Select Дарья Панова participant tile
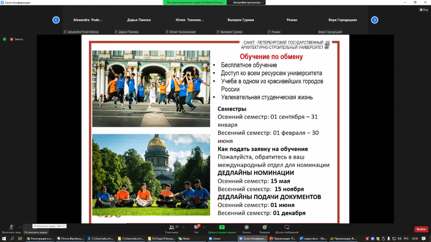 (139, 20)
